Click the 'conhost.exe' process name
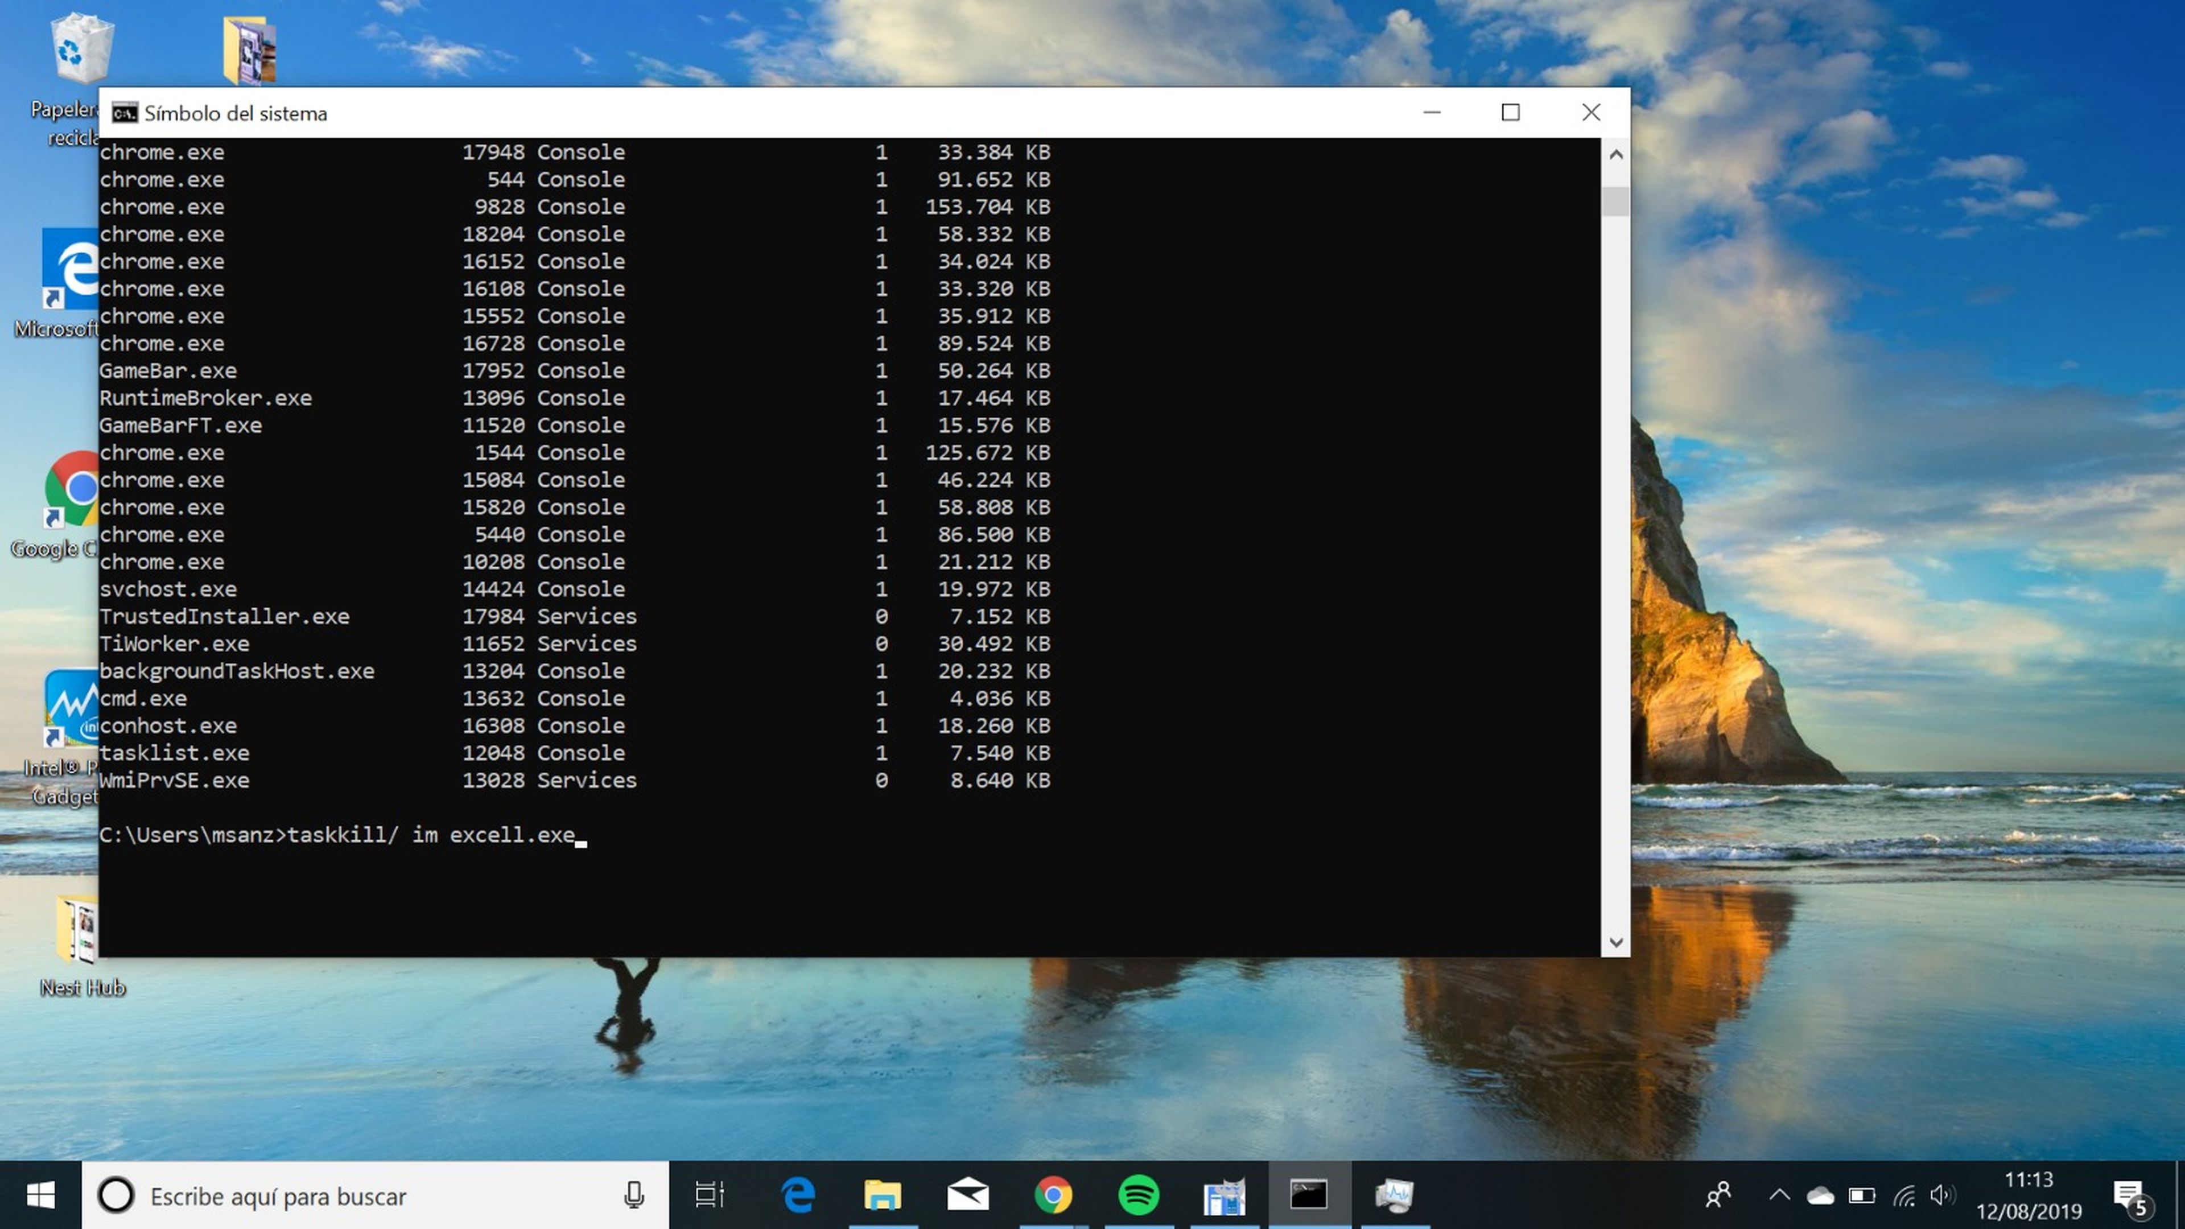The image size is (2185, 1229). click(x=168, y=725)
